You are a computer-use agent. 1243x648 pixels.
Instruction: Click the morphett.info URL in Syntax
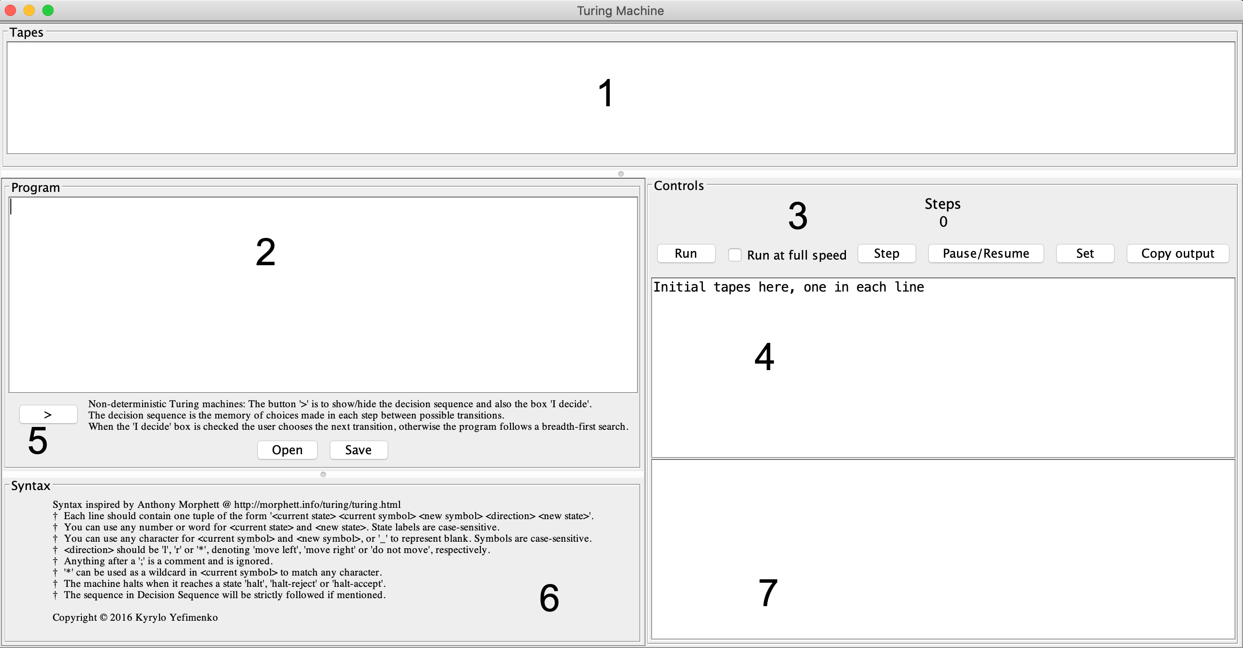tap(317, 504)
